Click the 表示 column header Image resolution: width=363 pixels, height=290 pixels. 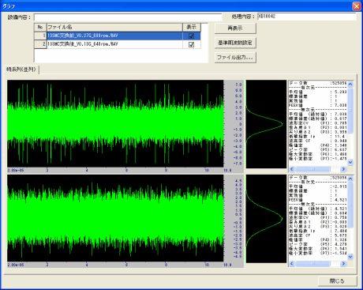point(192,27)
